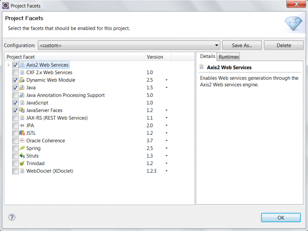This screenshot has width=308, height=231.
Task: Click the Java Annotation Processing Support icon
Action: pos(22,95)
